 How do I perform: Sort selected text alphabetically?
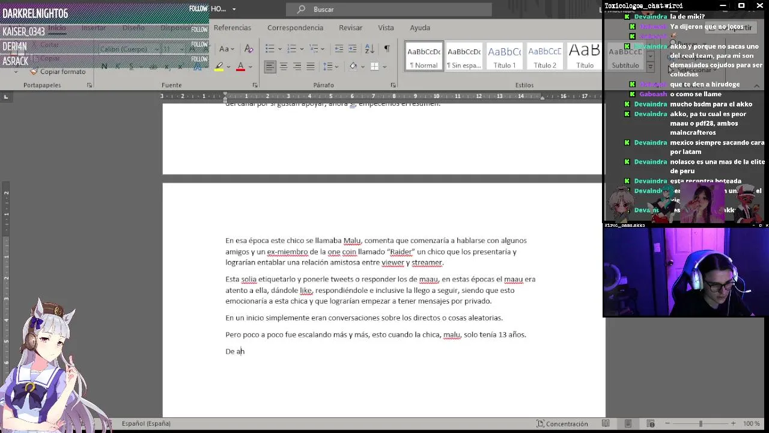369,49
